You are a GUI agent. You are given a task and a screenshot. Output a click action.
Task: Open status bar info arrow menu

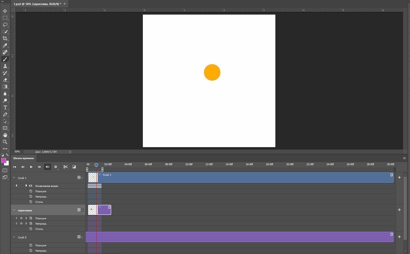[70, 152]
